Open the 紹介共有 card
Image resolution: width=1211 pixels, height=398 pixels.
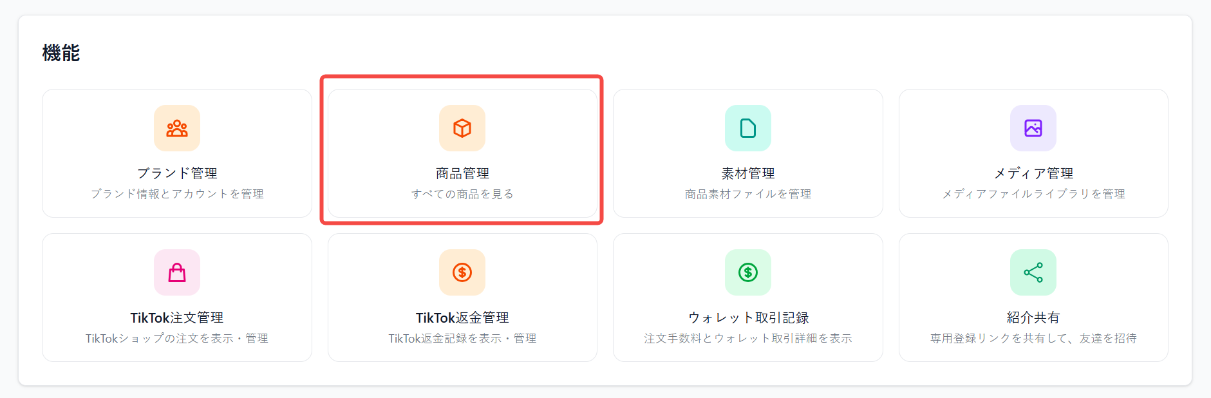[1033, 297]
